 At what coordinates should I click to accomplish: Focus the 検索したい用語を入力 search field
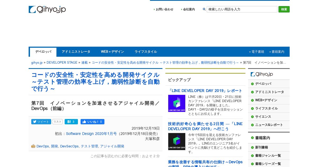click(x=242, y=9)
